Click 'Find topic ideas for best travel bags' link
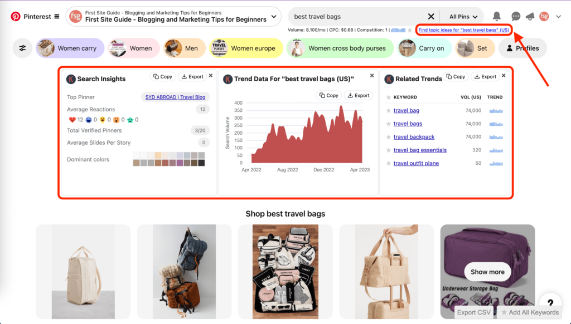 point(463,30)
